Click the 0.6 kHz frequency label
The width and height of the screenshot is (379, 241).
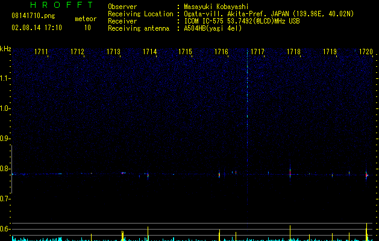click(5, 229)
